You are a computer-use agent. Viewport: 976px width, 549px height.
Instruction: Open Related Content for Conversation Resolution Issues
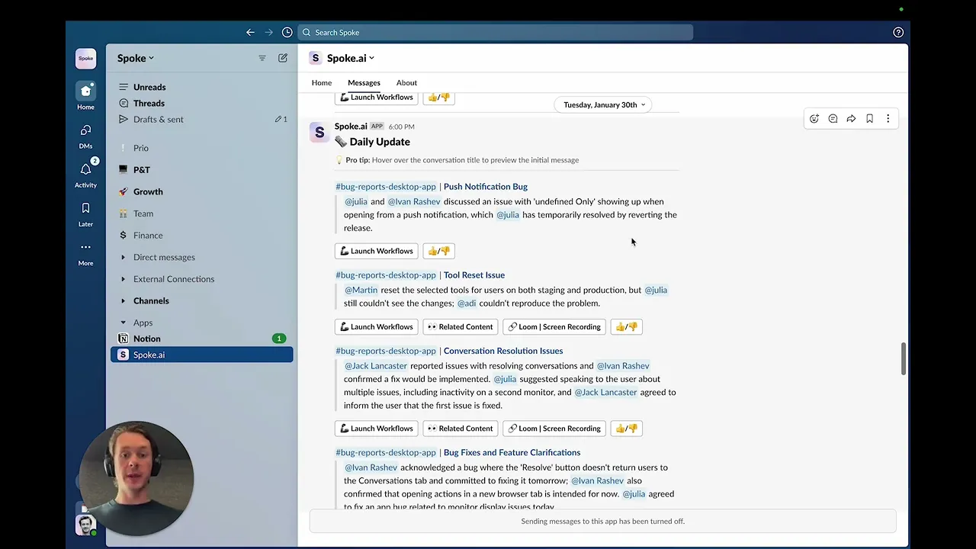460,429
